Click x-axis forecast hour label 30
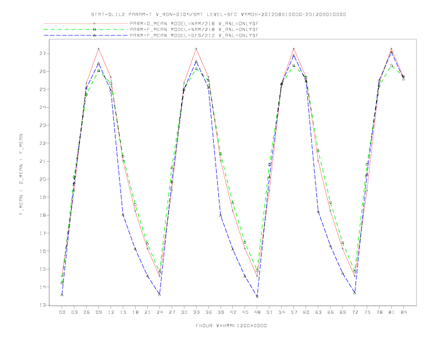Image resolution: width=440 pixels, height=340 pixels. [184, 312]
